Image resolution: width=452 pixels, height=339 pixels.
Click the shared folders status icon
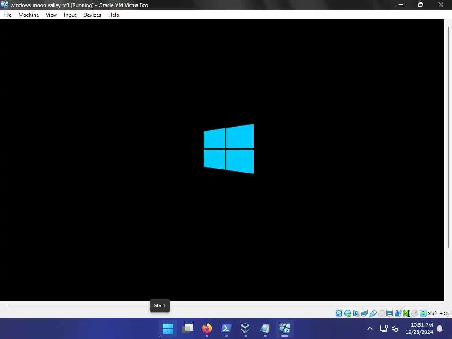pyautogui.click(x=381, y=313)
